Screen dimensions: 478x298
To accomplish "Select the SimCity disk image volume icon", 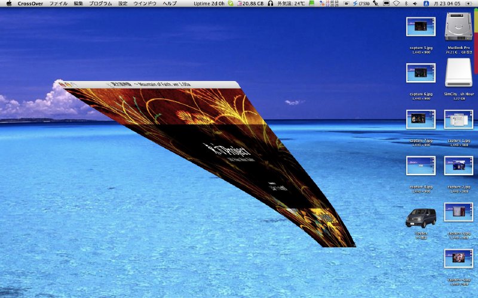I will (458, 73).
